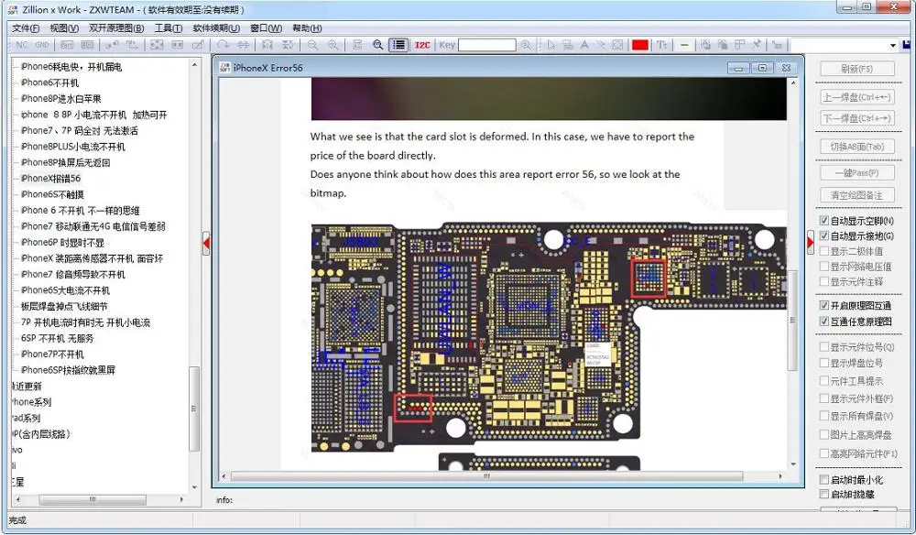Screen dimensions: 916x535
Task: Toggle 互通任意原理图 checkbox
Action: 824,322
